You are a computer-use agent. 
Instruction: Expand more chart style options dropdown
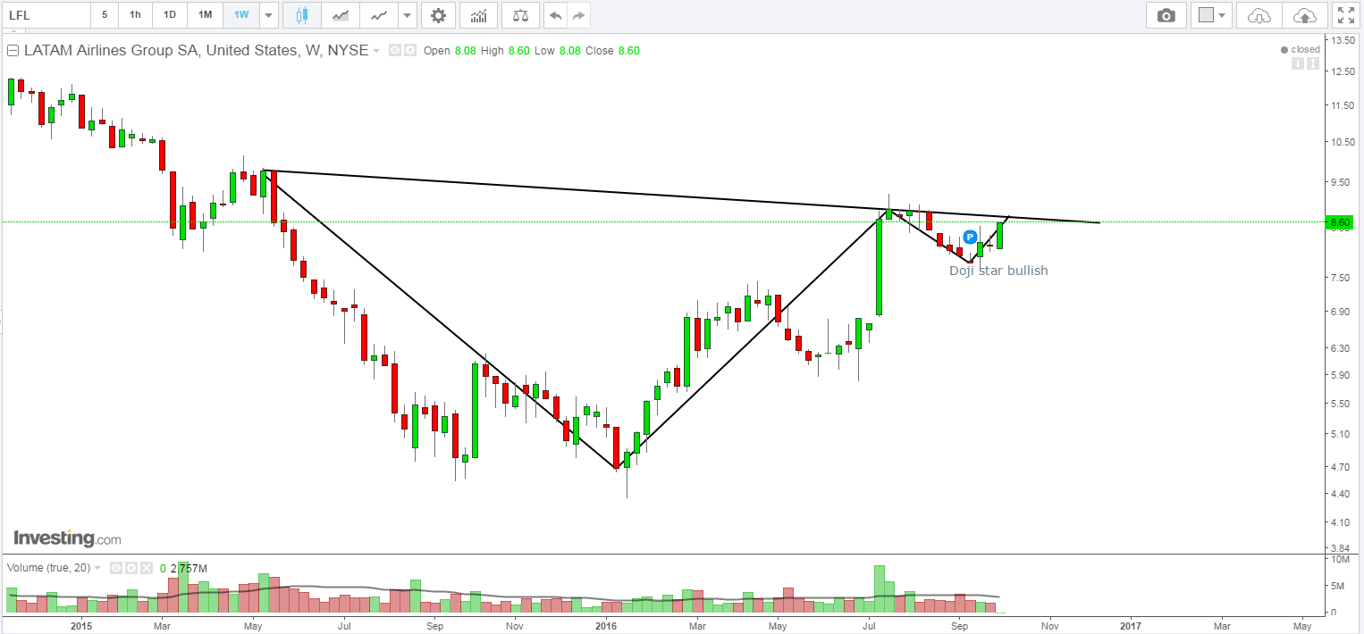point(408,15)
